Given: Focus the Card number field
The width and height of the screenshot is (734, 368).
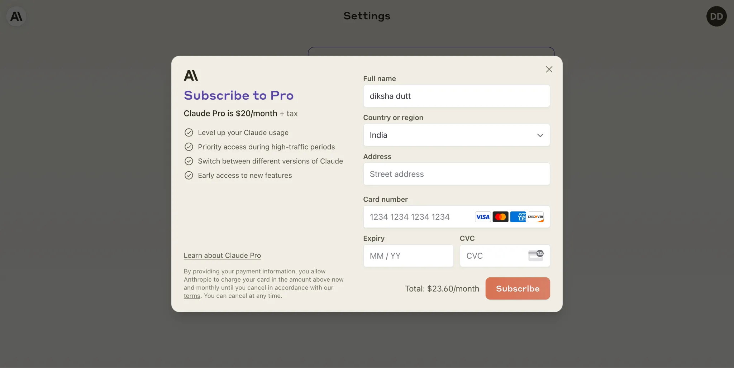Looking at the screenshot, I should click(x=456, y=217).
